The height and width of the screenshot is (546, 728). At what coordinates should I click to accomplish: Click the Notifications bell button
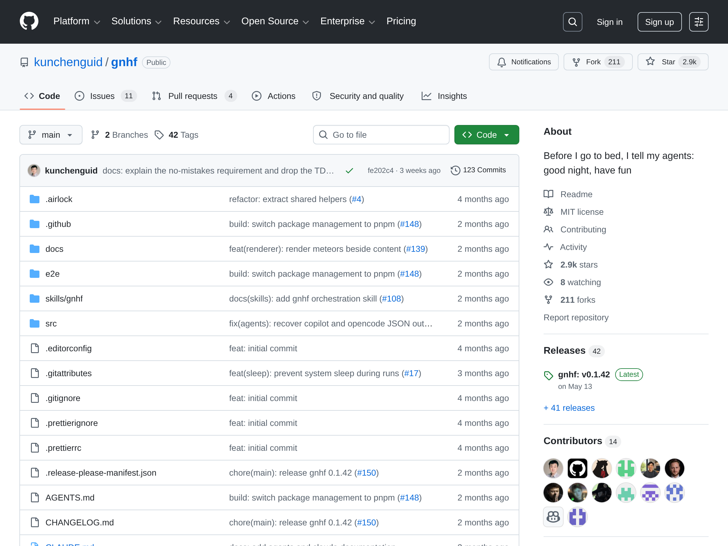(523, 62)
